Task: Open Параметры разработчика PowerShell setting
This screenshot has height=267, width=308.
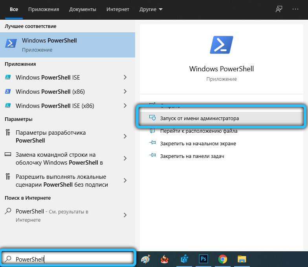Action: coord(68,136)
